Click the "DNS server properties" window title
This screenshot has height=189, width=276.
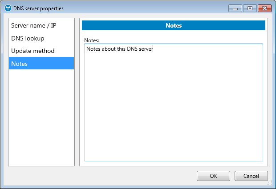38,8
